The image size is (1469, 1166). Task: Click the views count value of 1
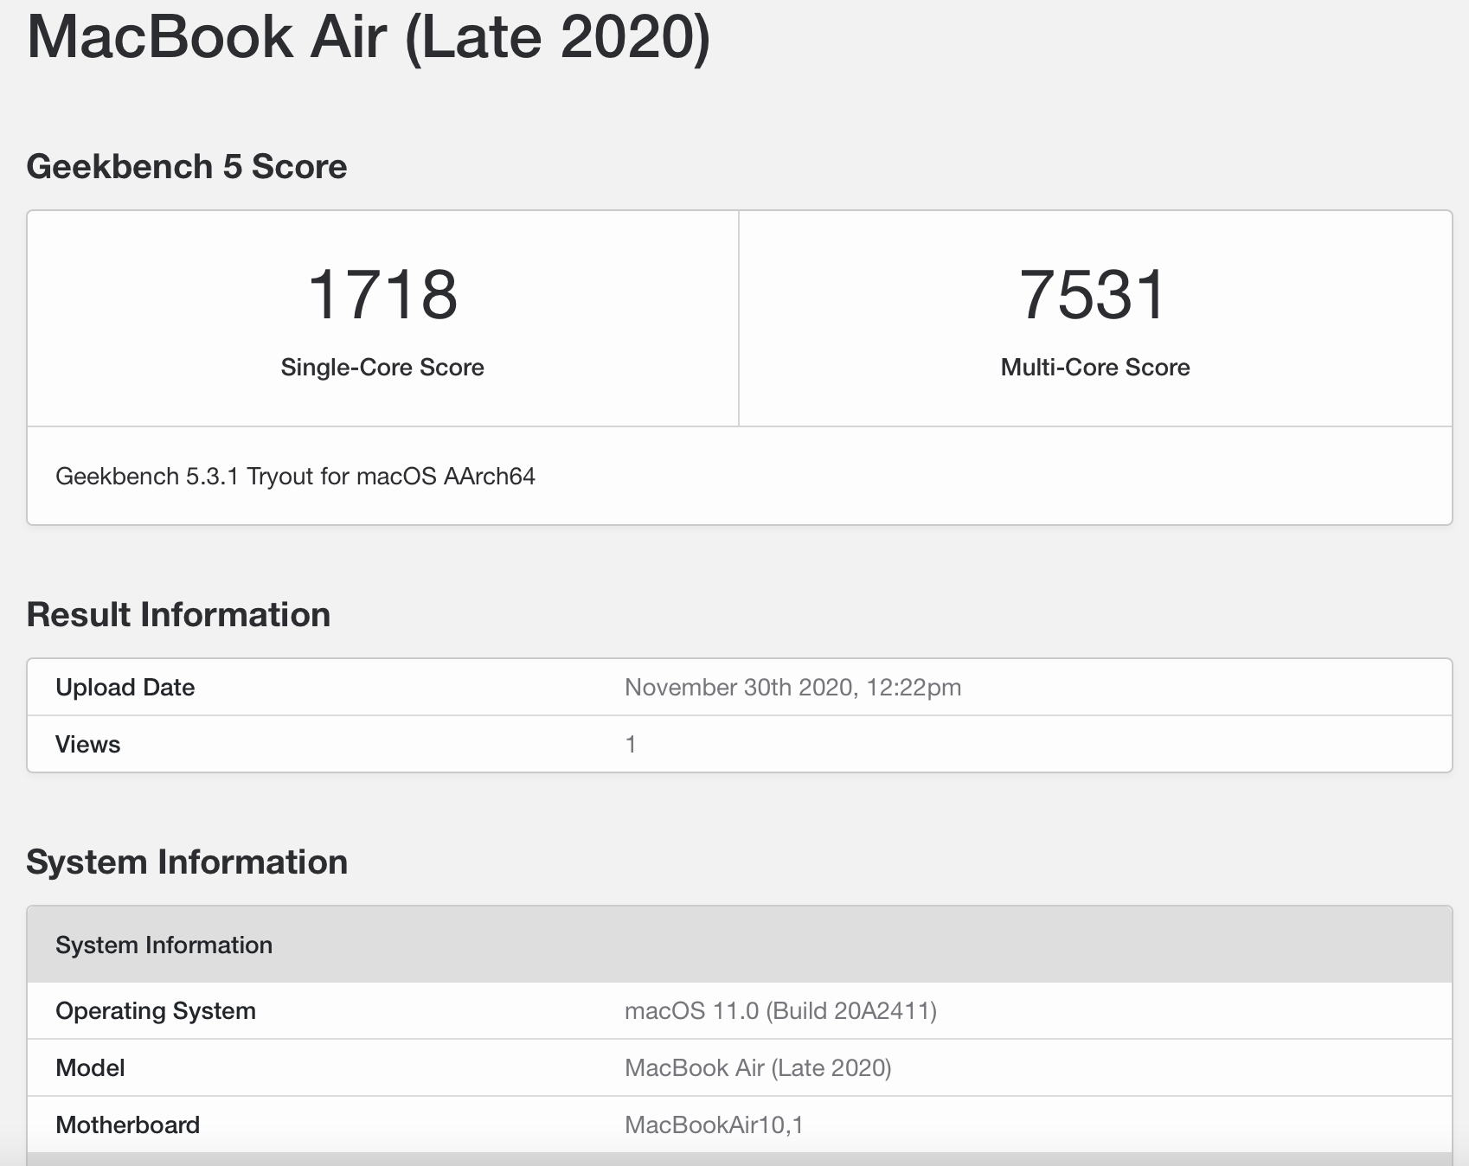(631, 744)
